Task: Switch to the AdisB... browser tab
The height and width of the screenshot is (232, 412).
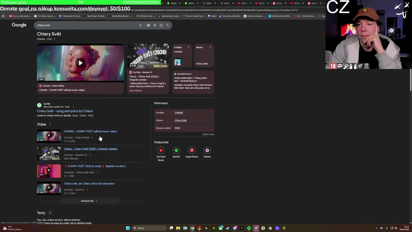Action: coord(174,3)
